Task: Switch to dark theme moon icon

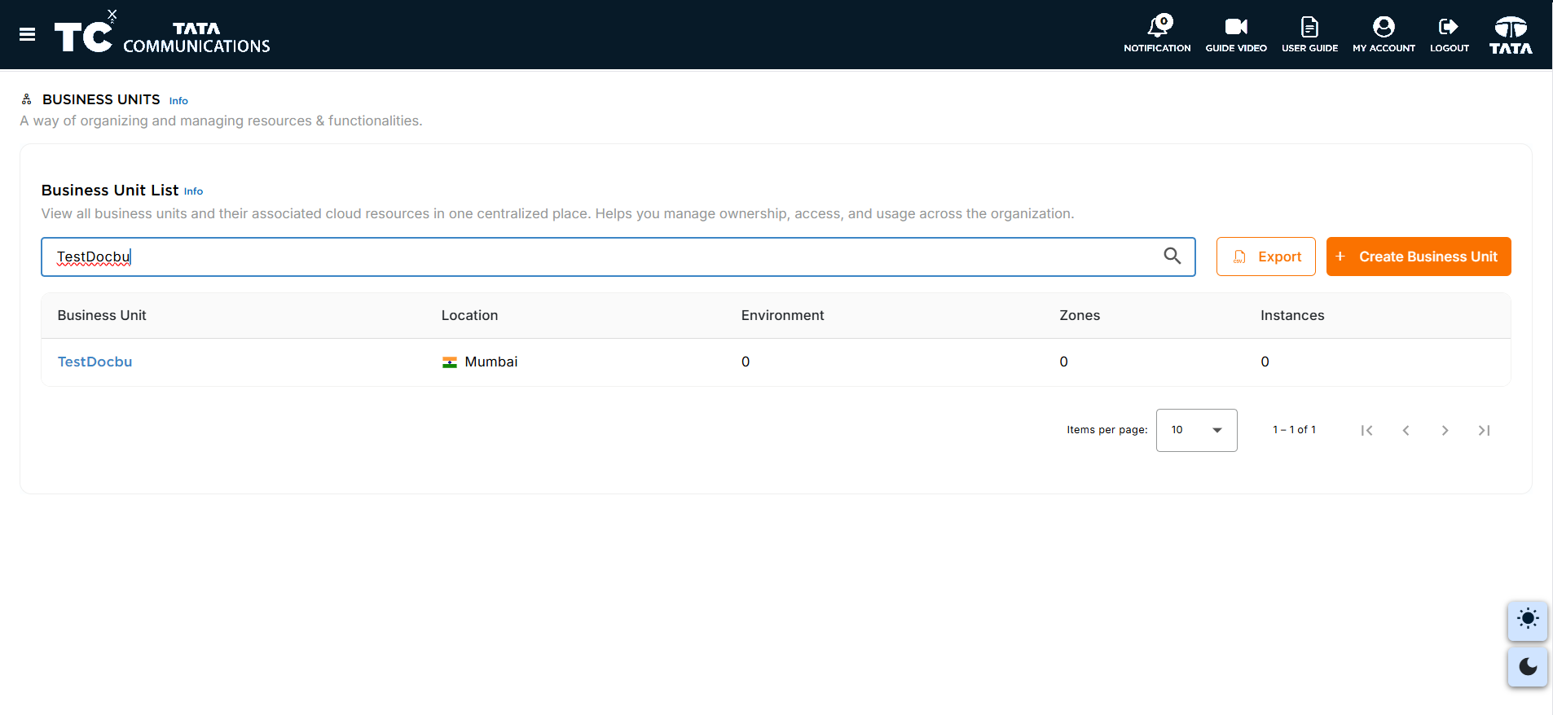Action: (1528, 667)
